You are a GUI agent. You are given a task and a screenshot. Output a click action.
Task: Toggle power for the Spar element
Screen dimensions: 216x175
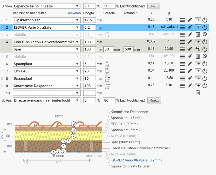pyautogui.click(x=205, y=49)
